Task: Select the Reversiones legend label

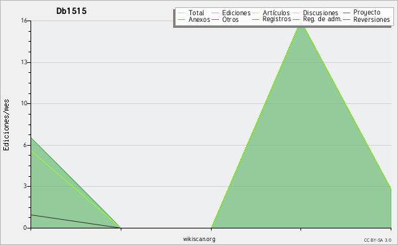Action: pos(371,19)
